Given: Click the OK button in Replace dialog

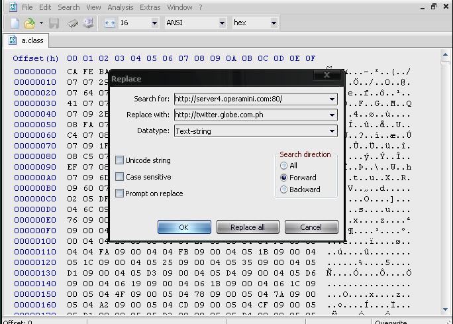Looking at the screenshot, I should tap(184, 227).
